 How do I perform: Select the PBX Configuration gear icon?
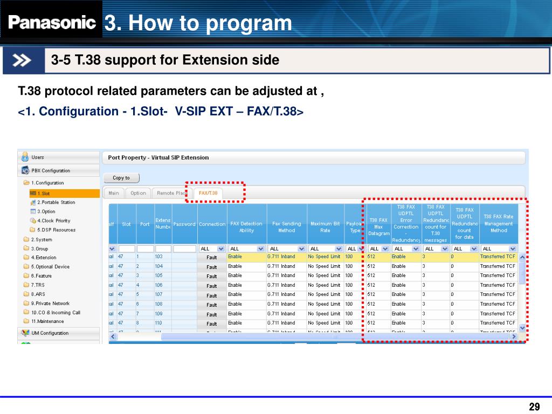25,170
